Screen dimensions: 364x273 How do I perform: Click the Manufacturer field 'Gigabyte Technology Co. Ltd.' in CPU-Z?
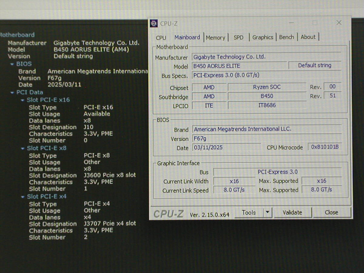tap(267, 57)
